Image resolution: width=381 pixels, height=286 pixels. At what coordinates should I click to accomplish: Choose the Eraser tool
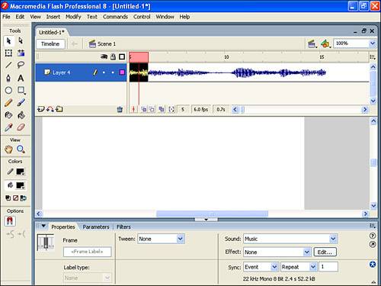(x=21, y=127)
